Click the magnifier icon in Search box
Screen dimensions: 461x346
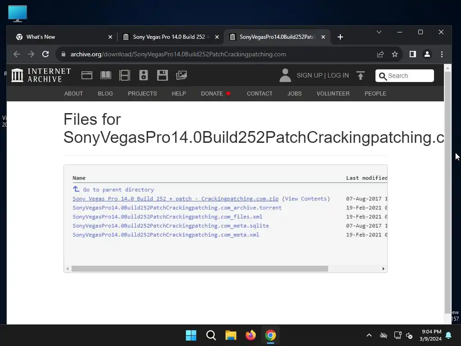pos(383,76)
